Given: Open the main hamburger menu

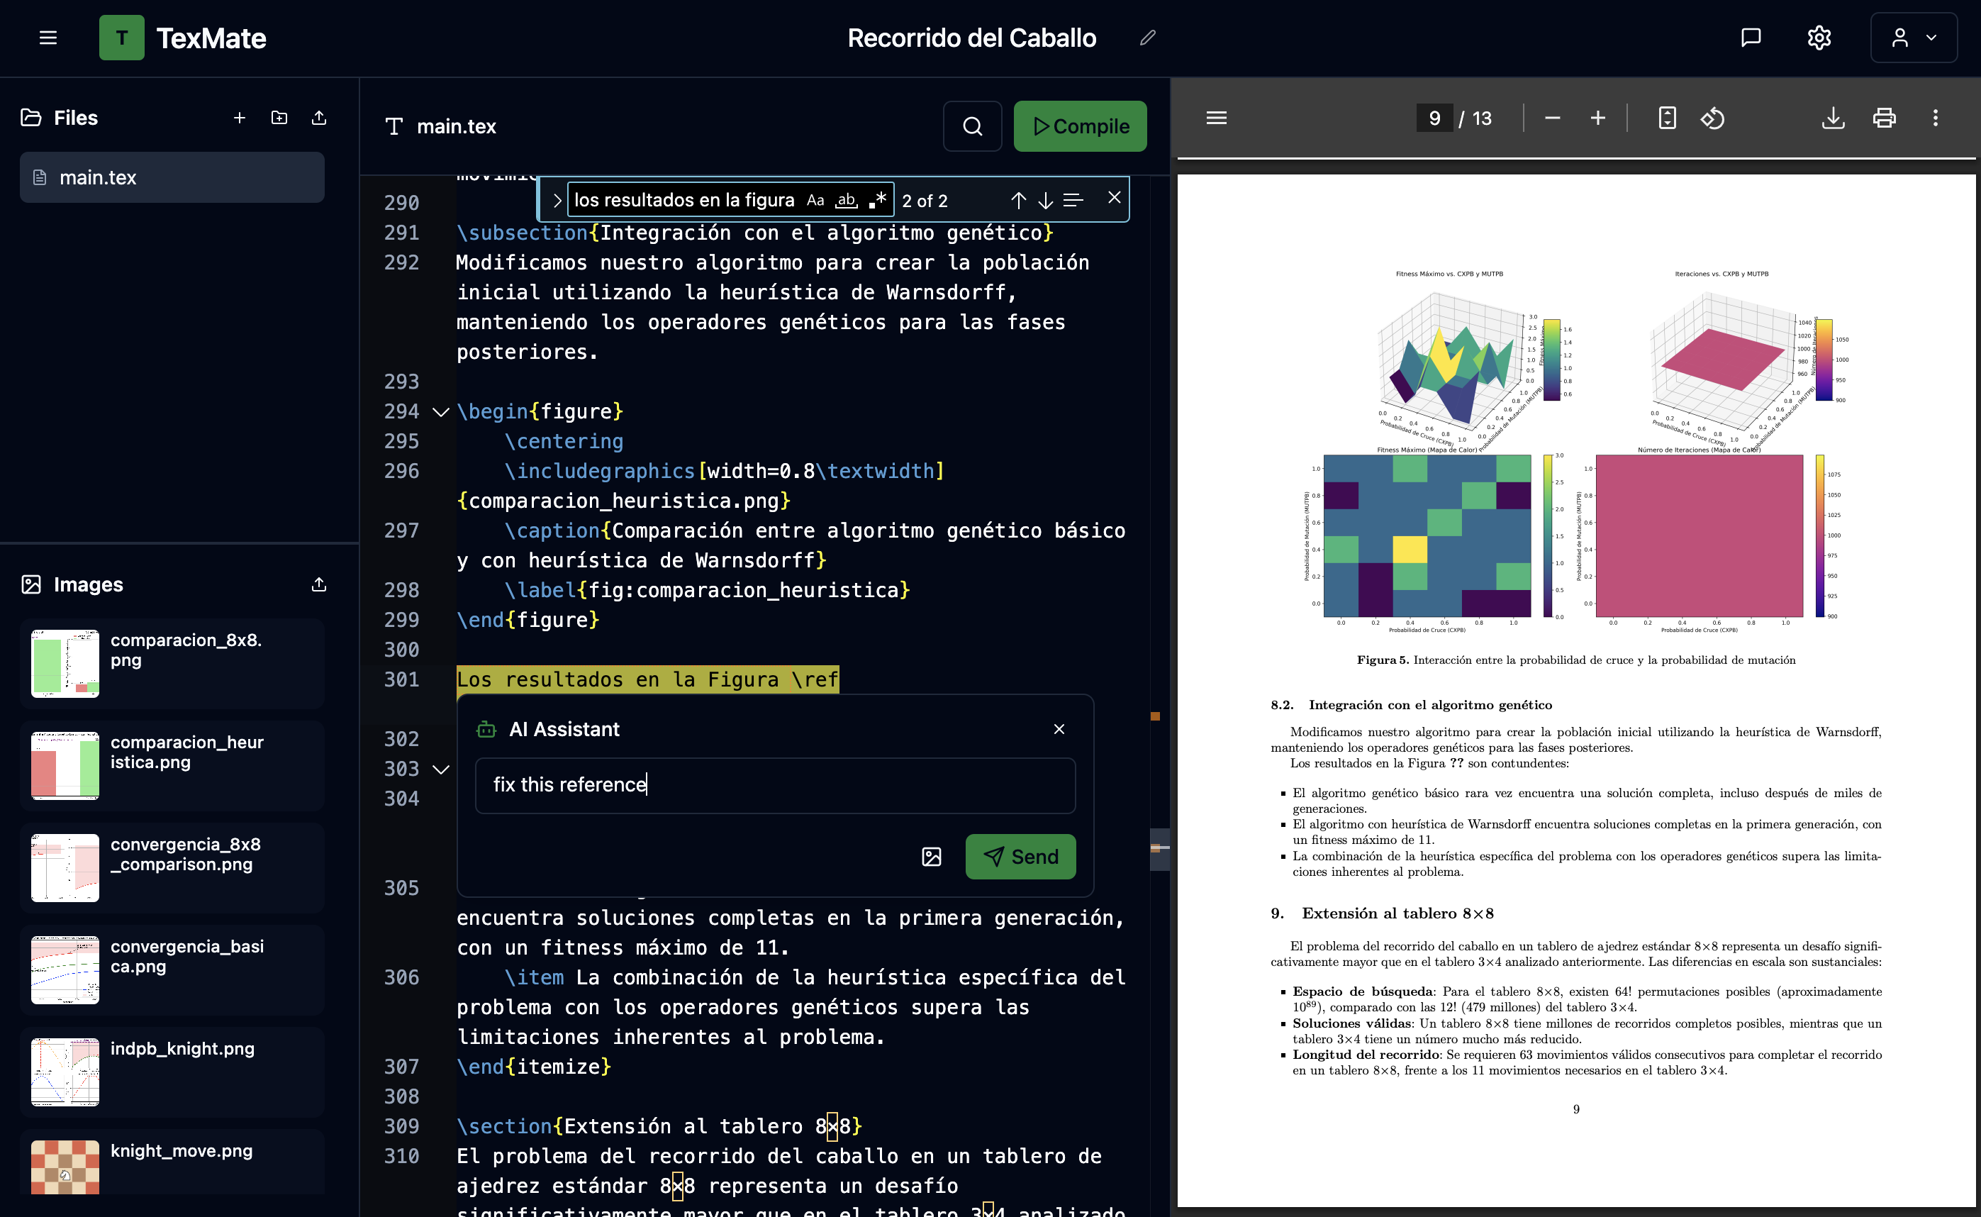Looking at the screenshot, I should pos(48,38).
